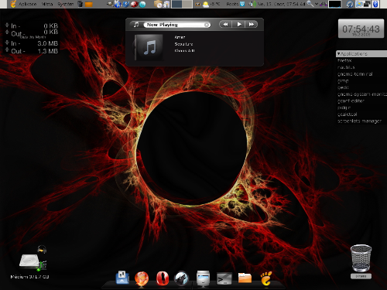Screen dimensions: 387x290
Task: Launch the orange globe browser in the dock
Action: (142, 278)
